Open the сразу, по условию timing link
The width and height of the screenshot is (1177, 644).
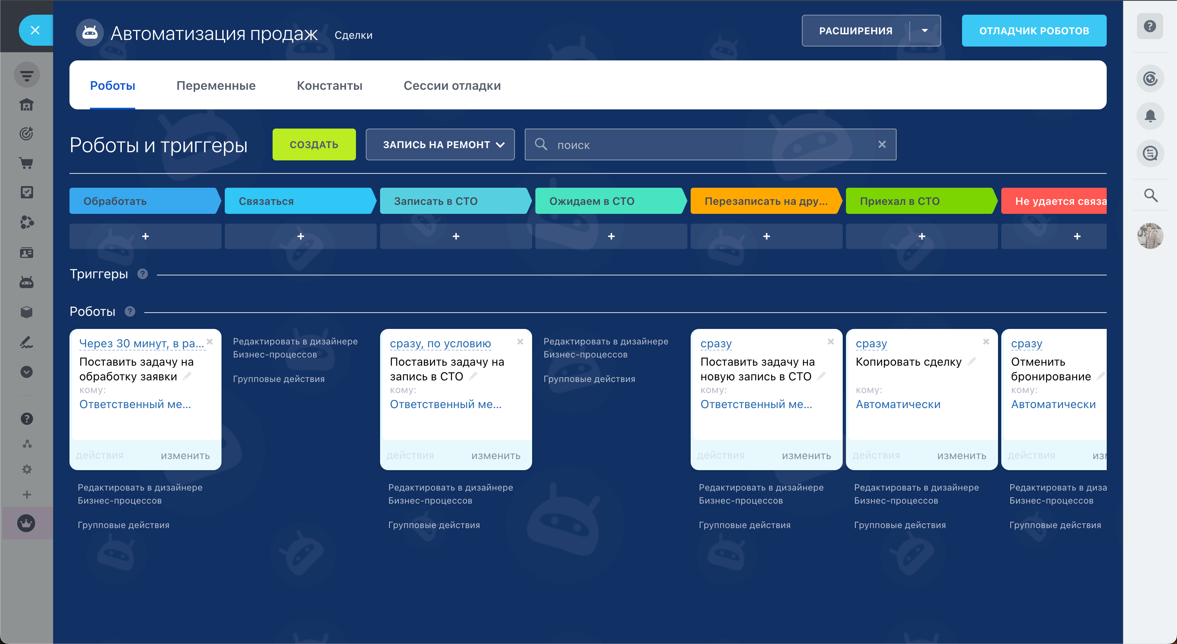click(x=440, y=343)
